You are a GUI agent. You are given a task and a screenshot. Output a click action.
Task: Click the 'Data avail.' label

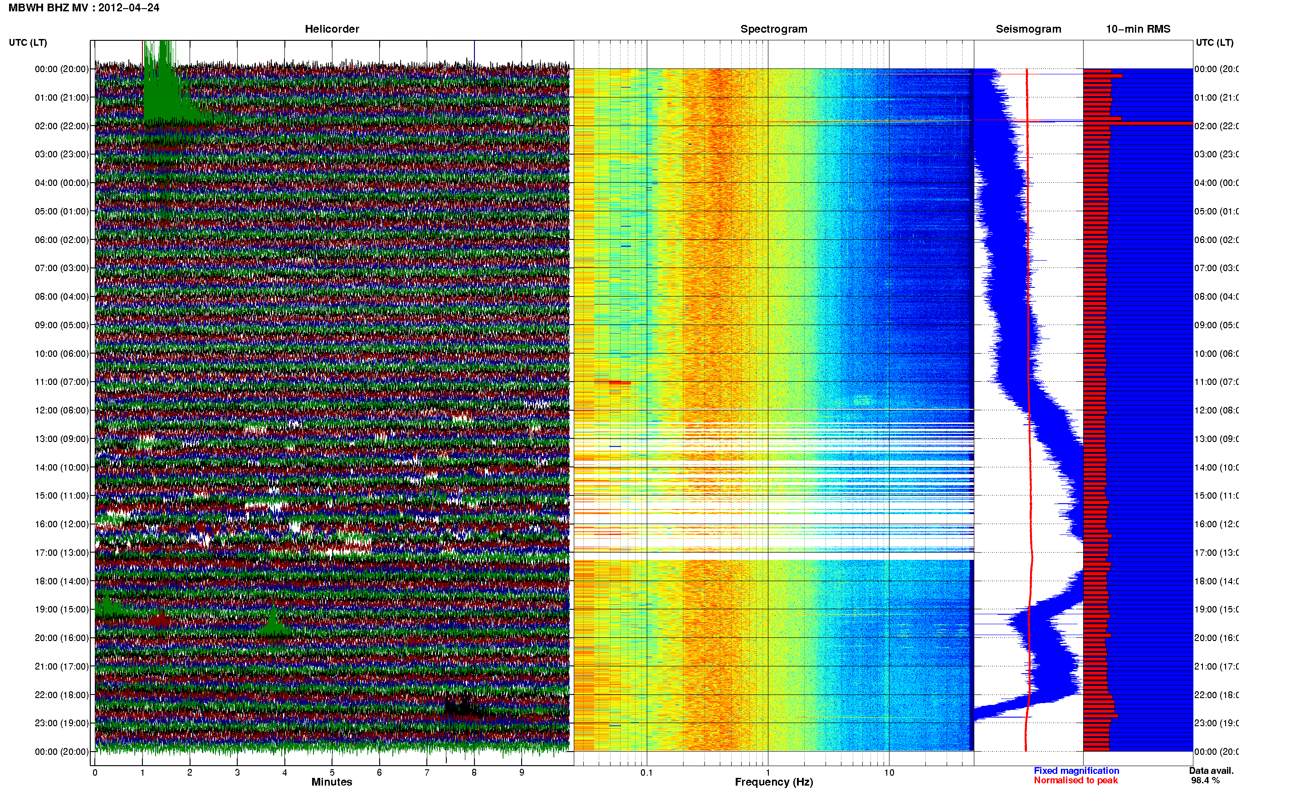click(1211, 771)
